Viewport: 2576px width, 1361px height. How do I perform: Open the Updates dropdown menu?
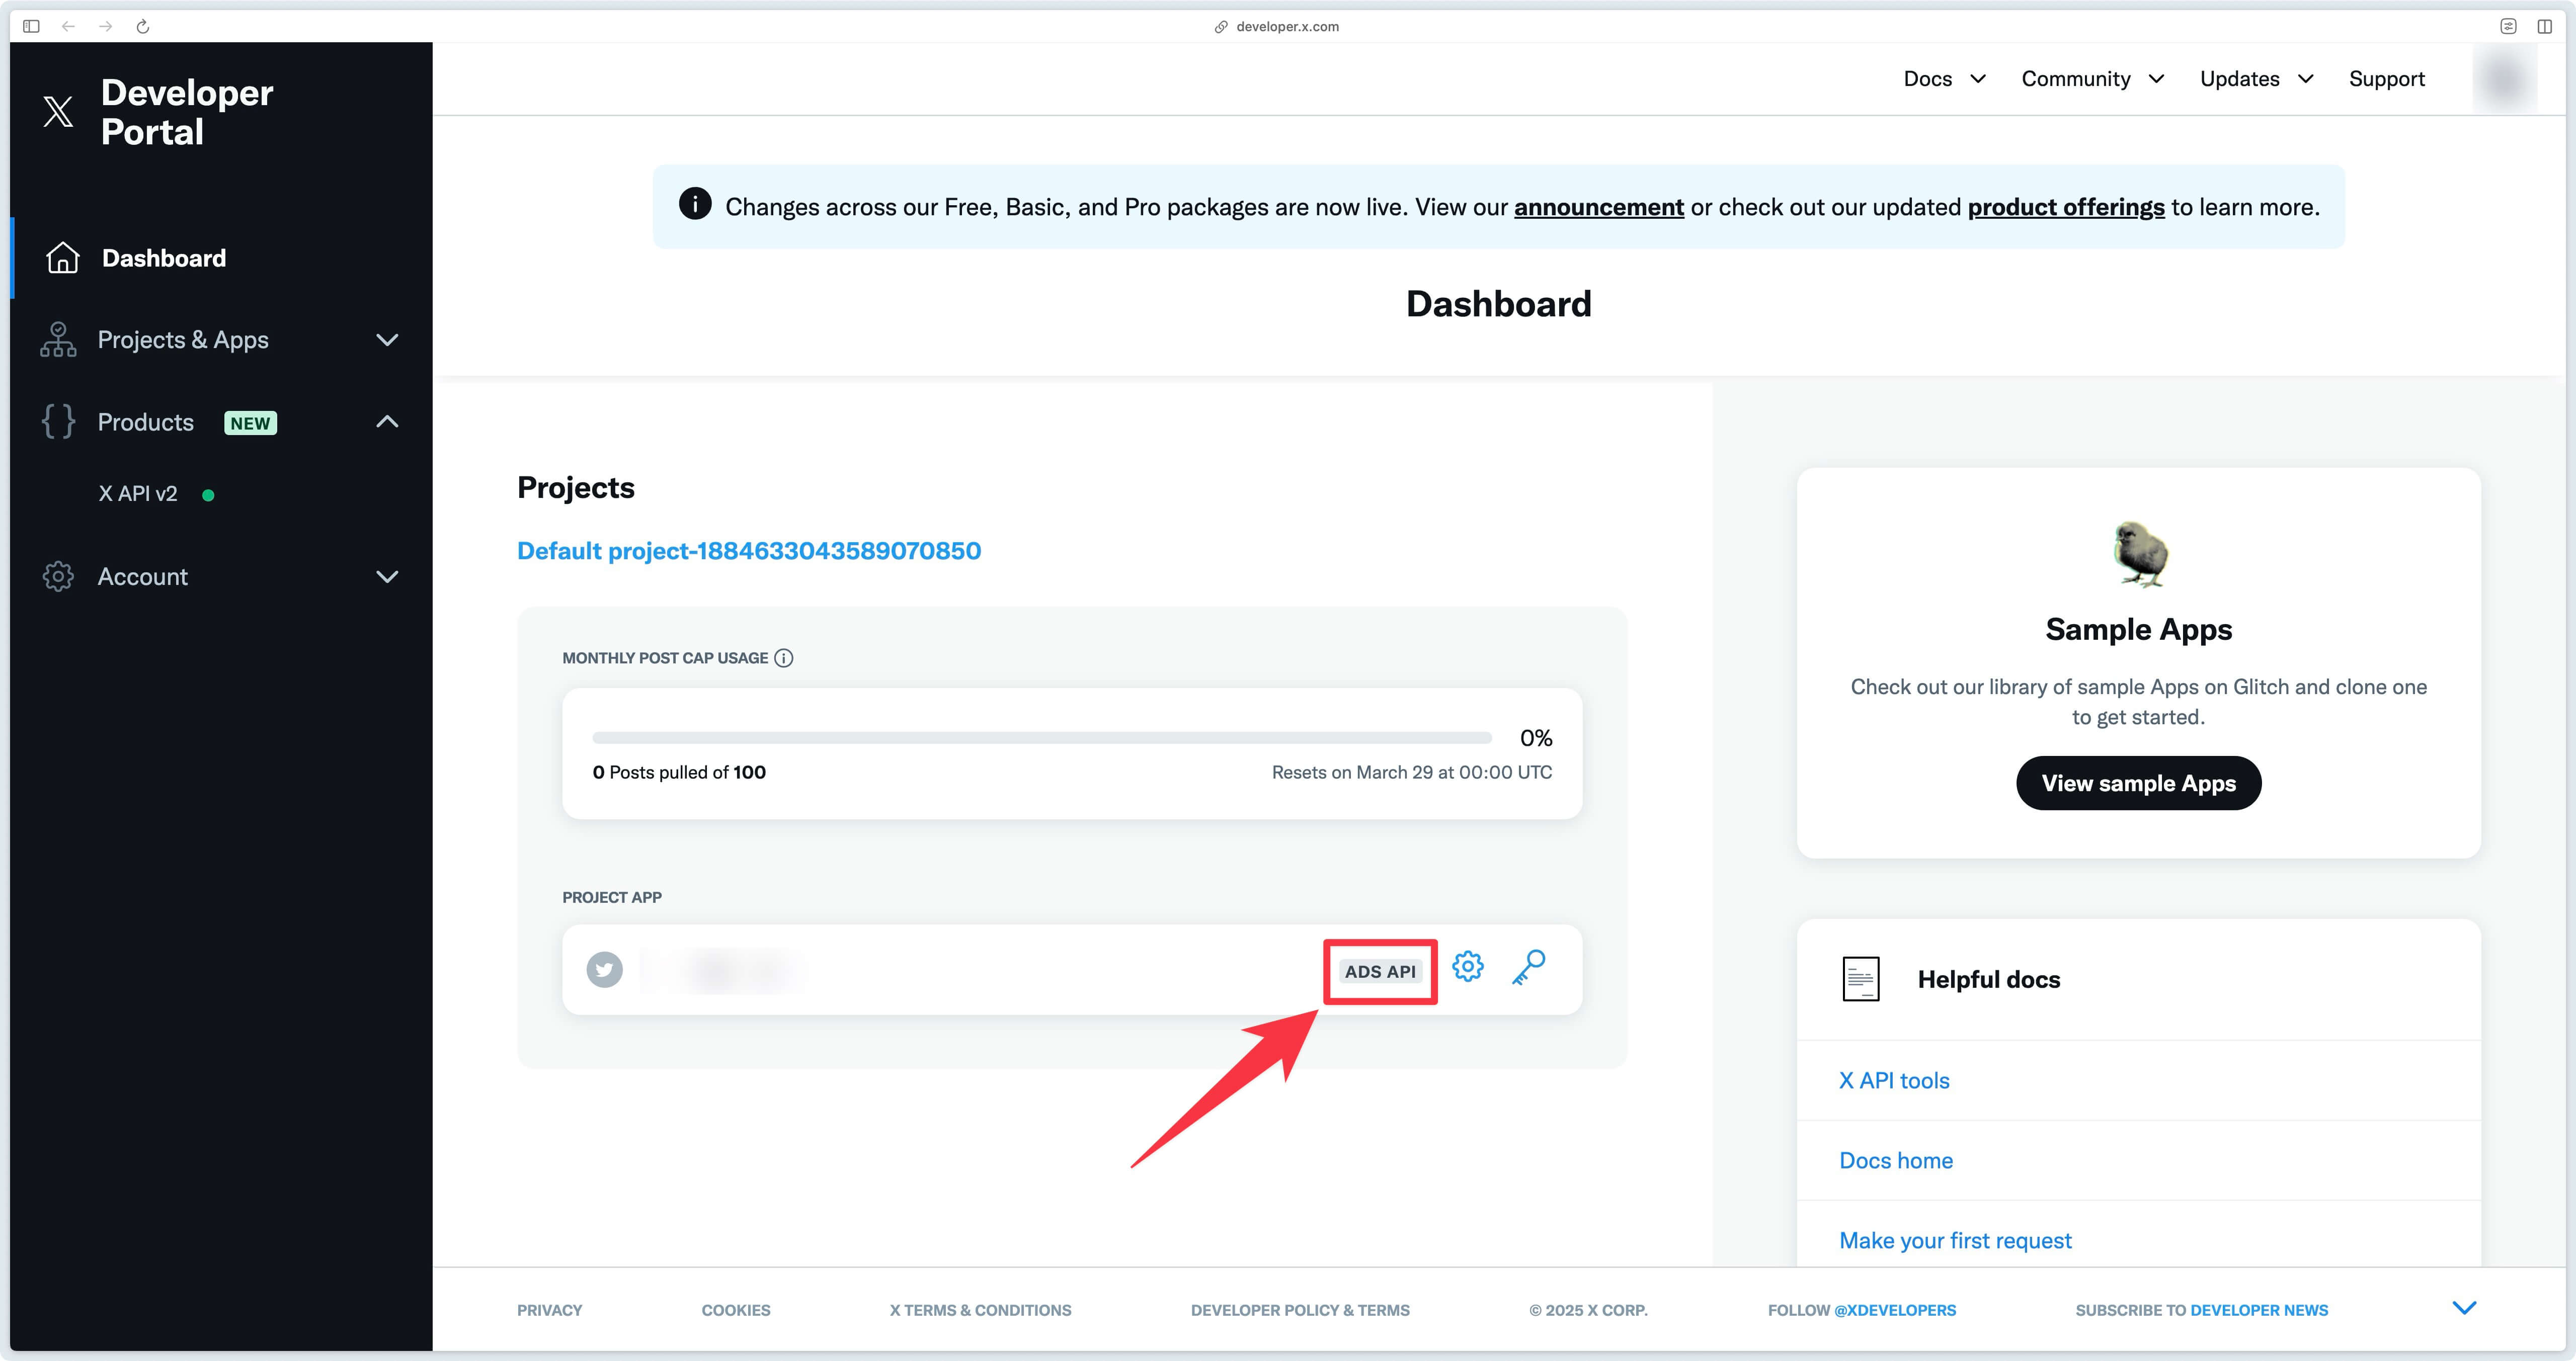[x=2257, y=79]
